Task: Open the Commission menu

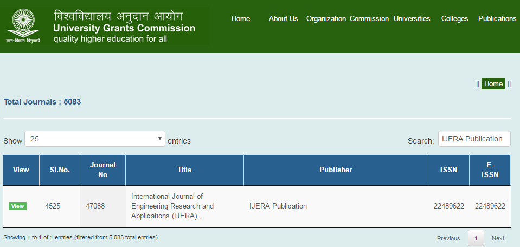Action: (369, 19)
